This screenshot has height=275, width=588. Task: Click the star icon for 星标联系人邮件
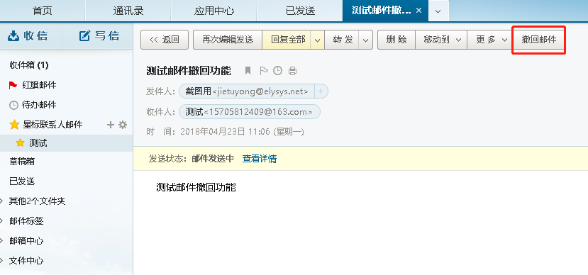click(14, 125)
